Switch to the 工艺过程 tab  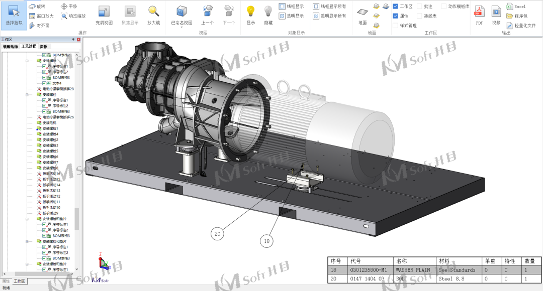click(28, 46)
